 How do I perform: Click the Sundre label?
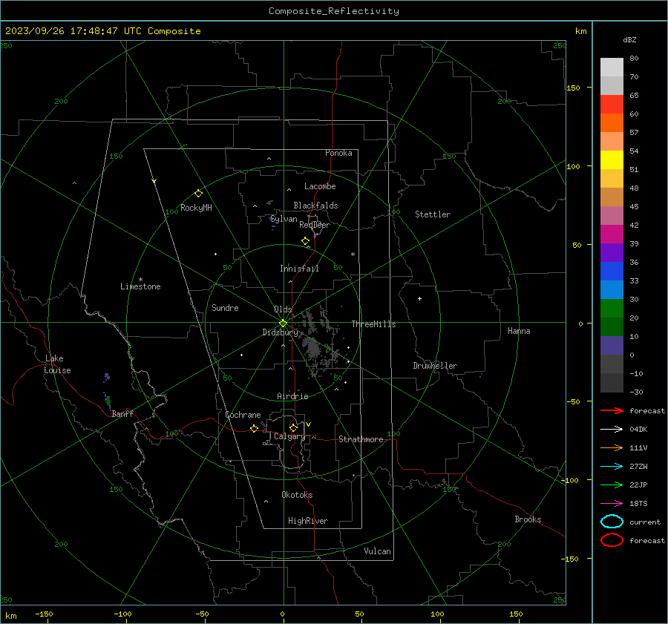coord(225,307)
